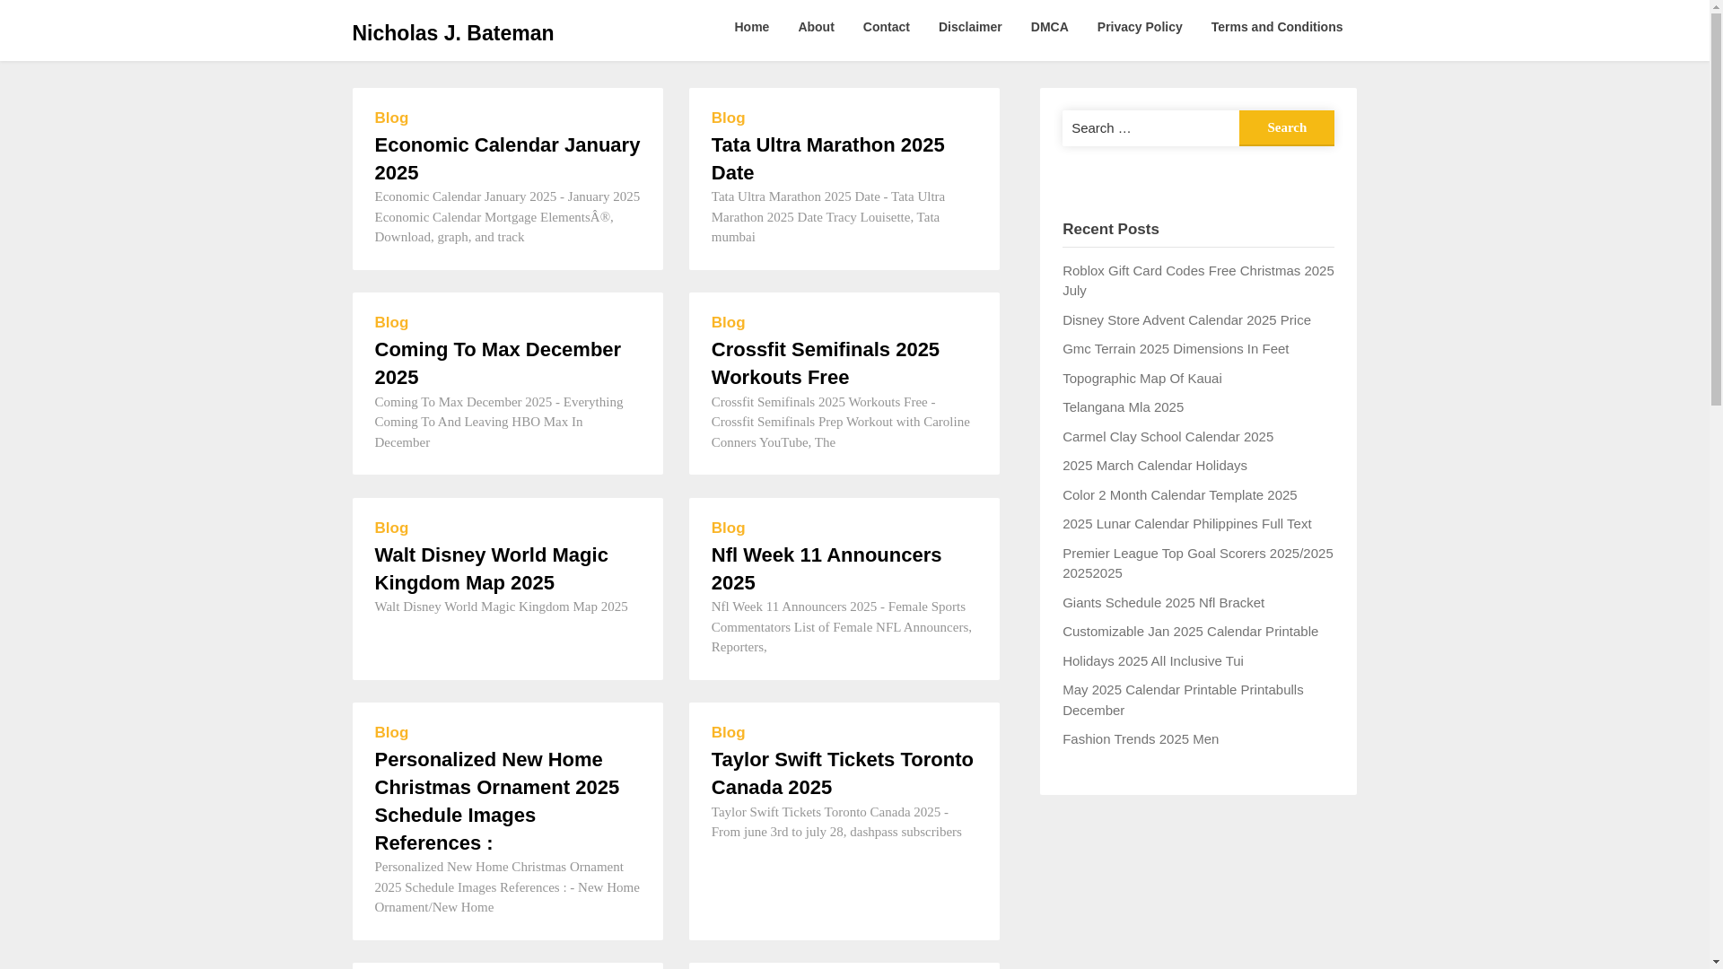Open Giants Schedule 2025 Nfl Bracket link
The height and width of the screenshot is (969, 1723).
[x=1163, y=602]
